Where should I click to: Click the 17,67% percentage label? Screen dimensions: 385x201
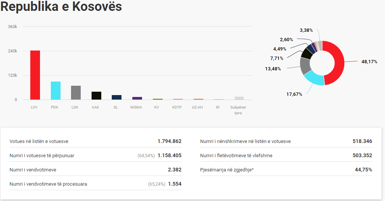tap(294, 94)
